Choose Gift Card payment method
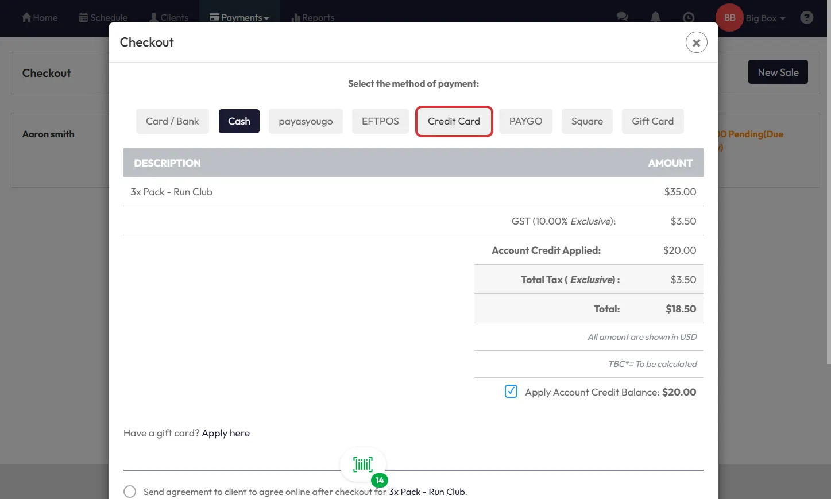 click(x=652, y=121)
